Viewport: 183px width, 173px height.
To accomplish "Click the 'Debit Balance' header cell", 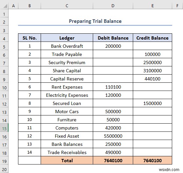I will coord(113,38).
